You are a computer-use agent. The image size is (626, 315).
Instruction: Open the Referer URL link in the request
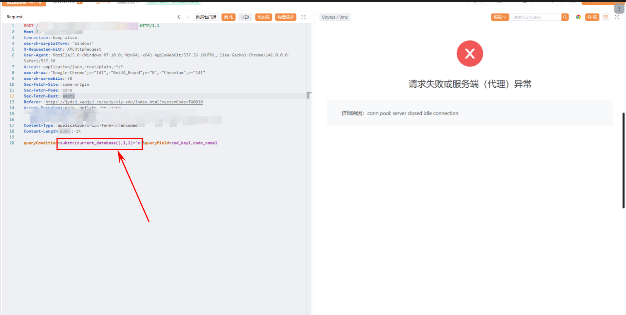coord(124,102)
